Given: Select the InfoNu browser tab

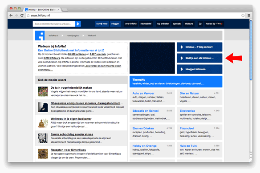Looking at the screenshot, I should [x=42, y=10].
